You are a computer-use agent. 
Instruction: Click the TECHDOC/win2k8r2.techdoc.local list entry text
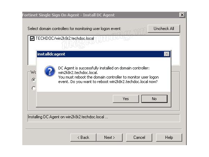[x=65, y=38]
